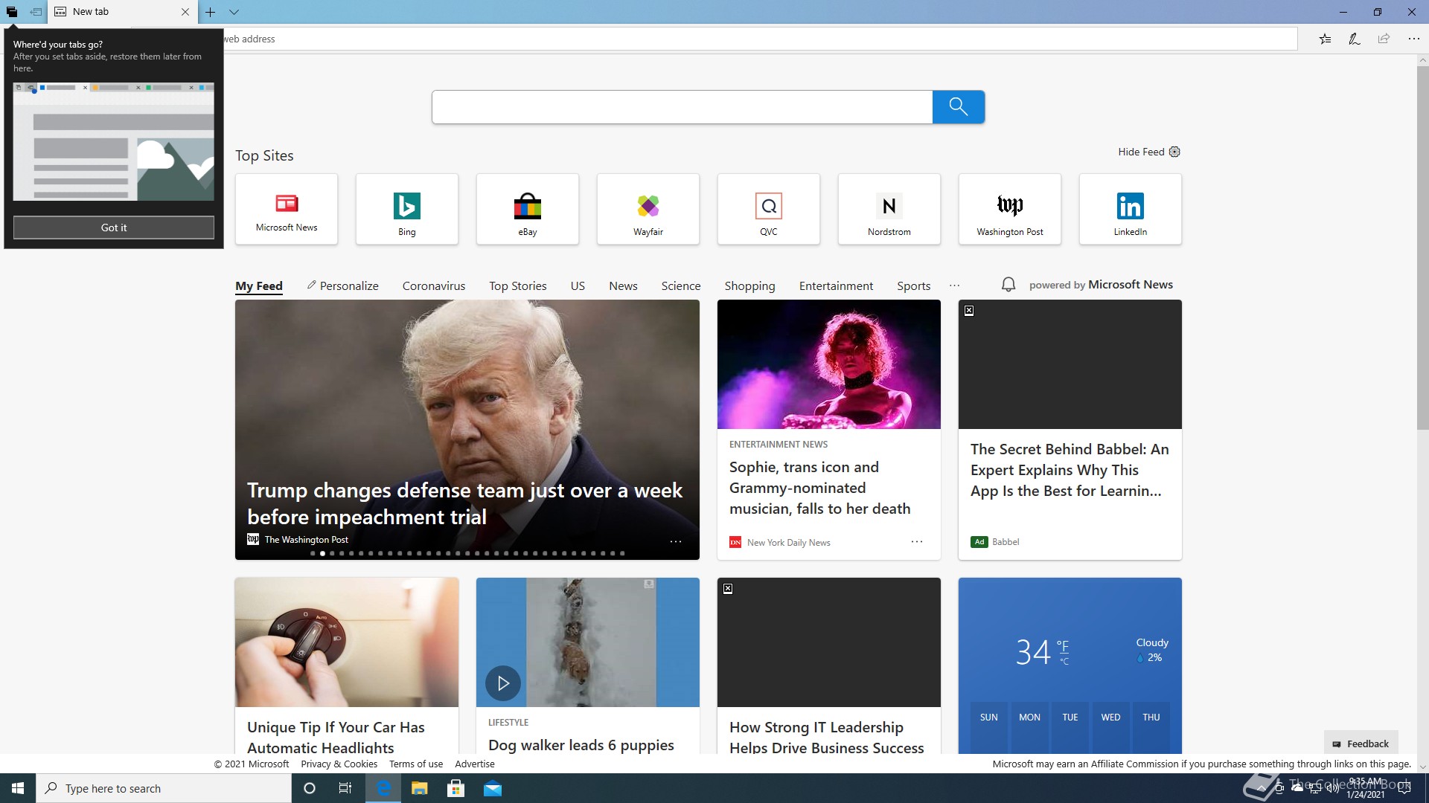
Task: Open the eBay top site tile
Action: [528, 209]
